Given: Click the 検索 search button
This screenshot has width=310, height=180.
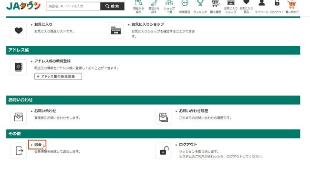Looking at the screenshot, I should (x=112, y=6).
